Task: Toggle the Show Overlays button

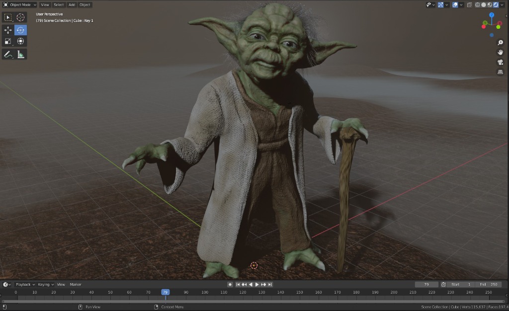Action: 455,5
